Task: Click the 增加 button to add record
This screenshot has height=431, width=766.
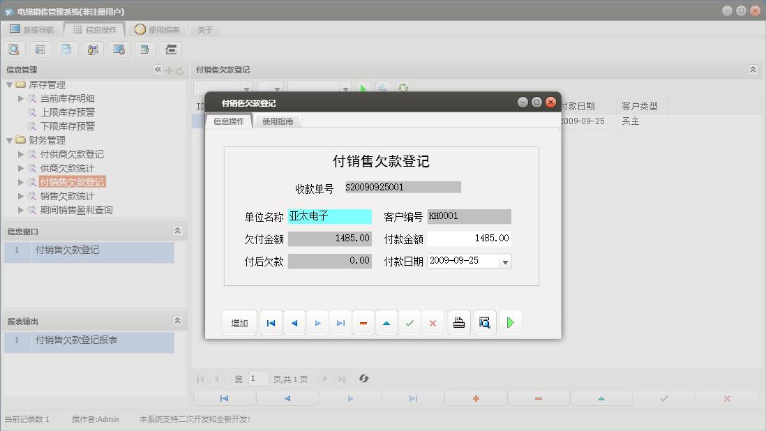Action: pos(239,322)
